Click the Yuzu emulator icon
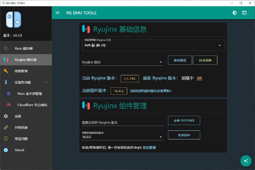 6,48
